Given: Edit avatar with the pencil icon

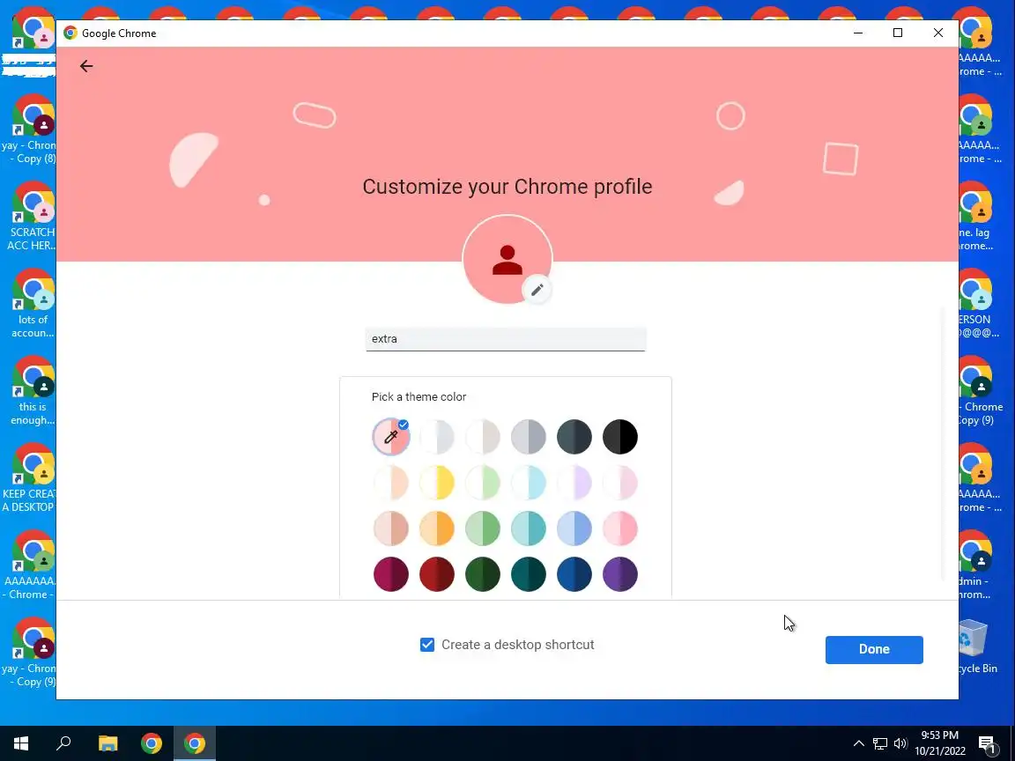Looking at the screenshot, I should [537, 290].
